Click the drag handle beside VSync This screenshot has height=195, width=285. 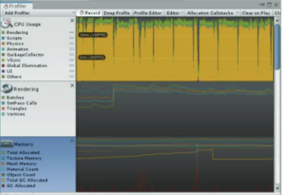coord(72,60)
